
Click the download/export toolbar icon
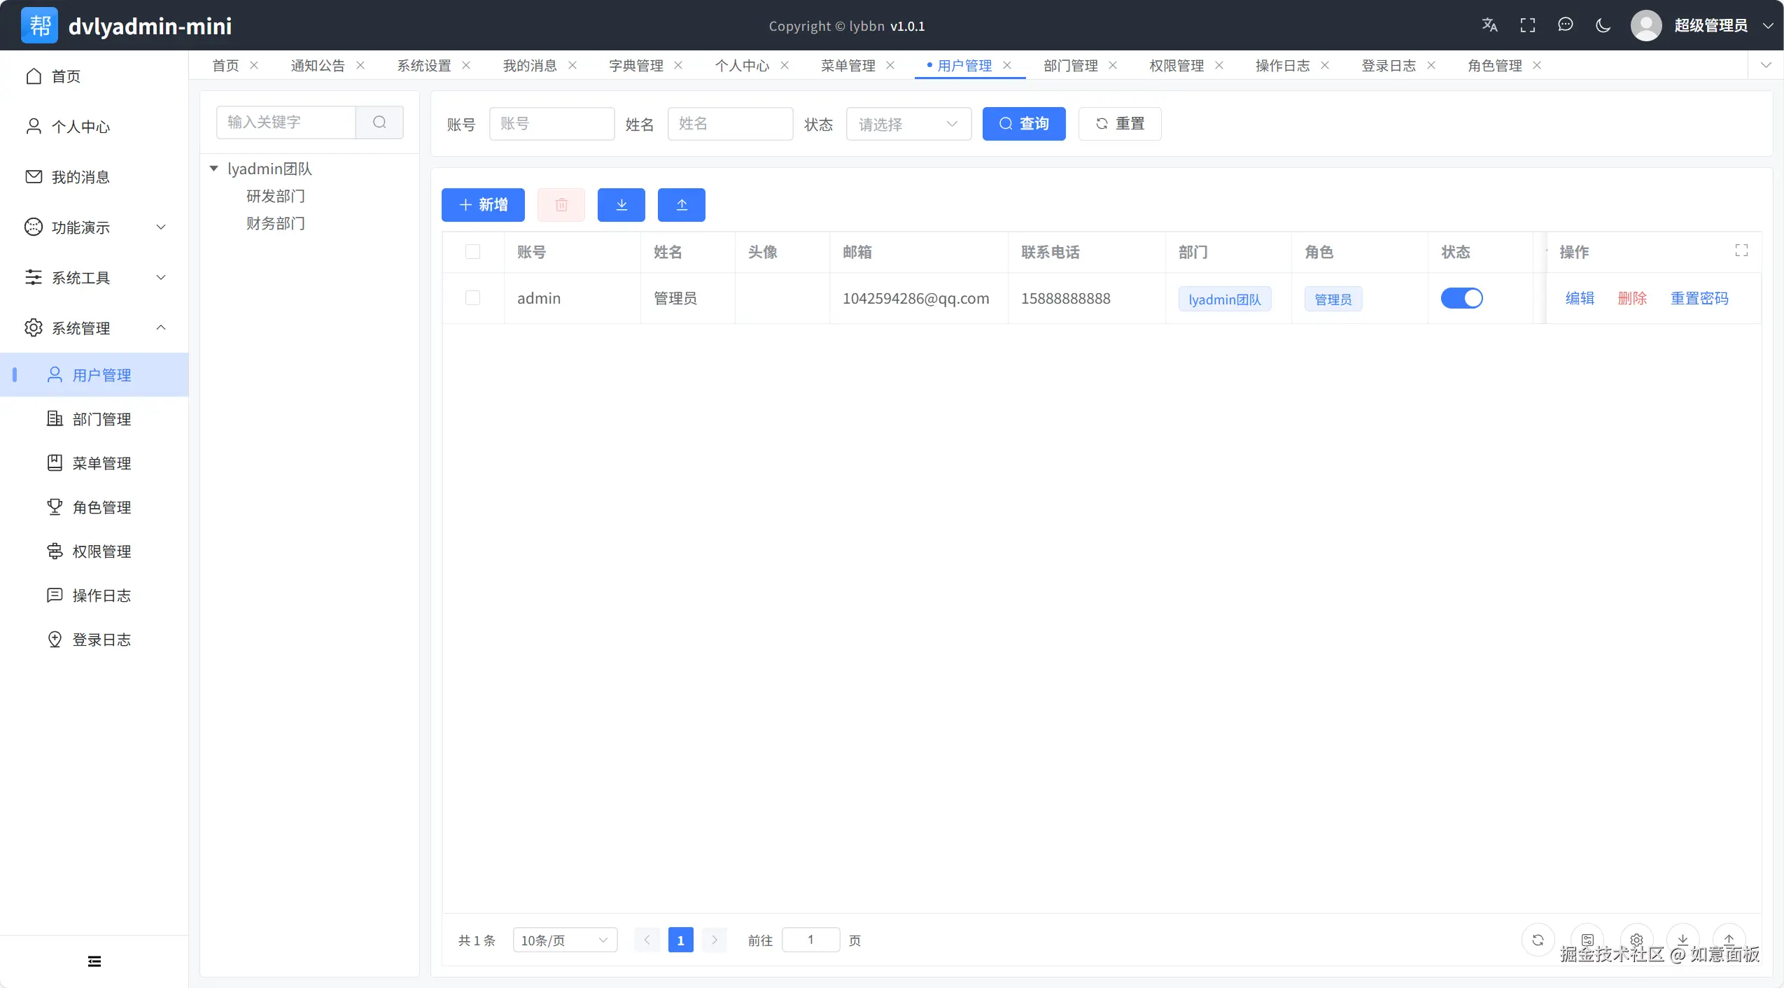[621, 204]
